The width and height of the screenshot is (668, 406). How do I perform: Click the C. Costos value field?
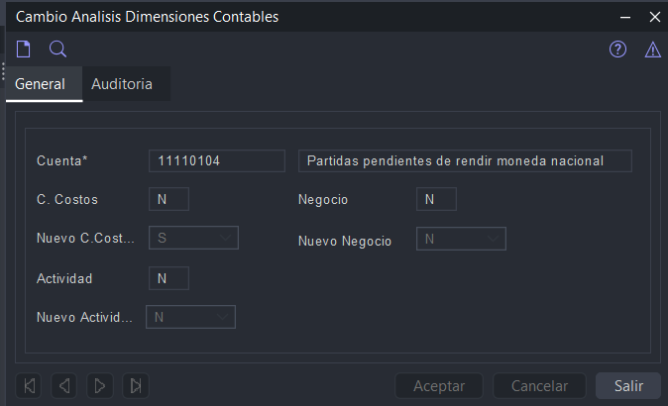(x=167, y=199)
